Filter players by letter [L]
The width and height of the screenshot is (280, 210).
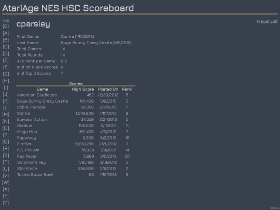click(6, 108)
